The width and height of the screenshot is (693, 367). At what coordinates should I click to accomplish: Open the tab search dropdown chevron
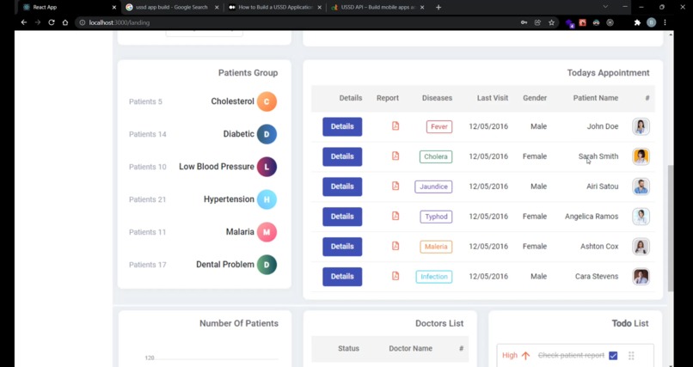(x=605, y=7)
